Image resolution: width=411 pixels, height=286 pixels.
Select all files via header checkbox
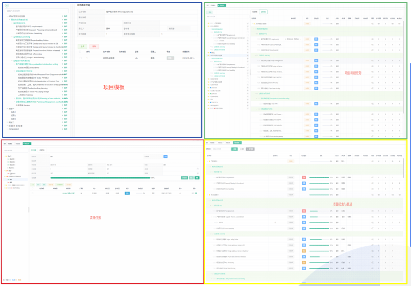pos(79,52)
